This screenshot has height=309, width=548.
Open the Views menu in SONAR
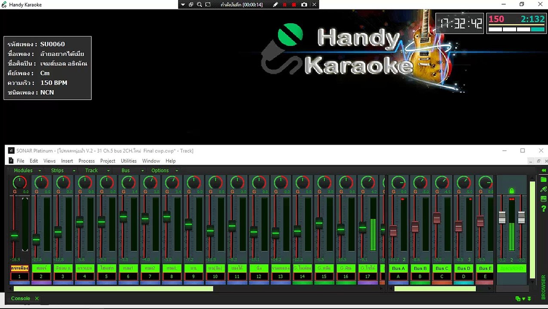[x=49, y=161]
